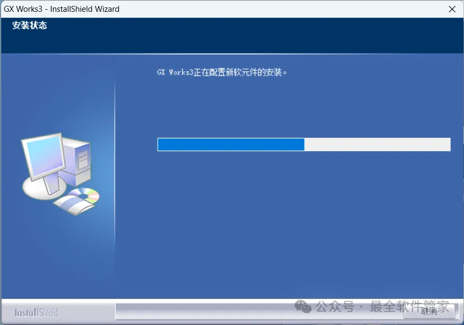This screenshot has height=325, width=464.
Task: Close the InstallShield Wizard window
Action: [x=452, y=9]
